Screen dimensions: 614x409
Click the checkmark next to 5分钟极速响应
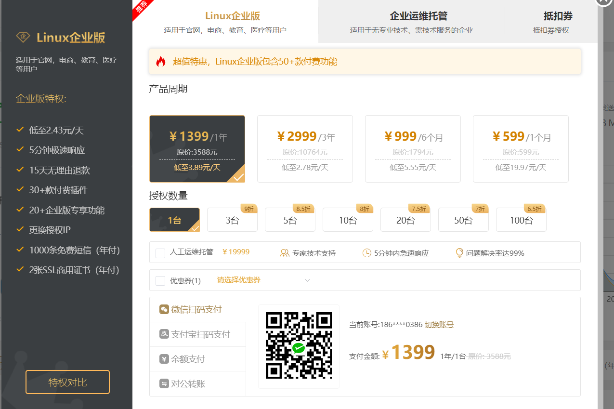pyautogui.click(x=20, y=149)
